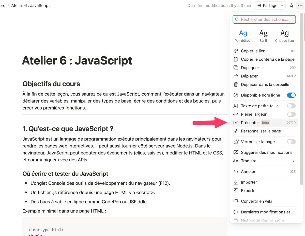Click the Déplacer arrow icon
The width and height of the screenshot is (305, 236).
(x=236, y=76)
